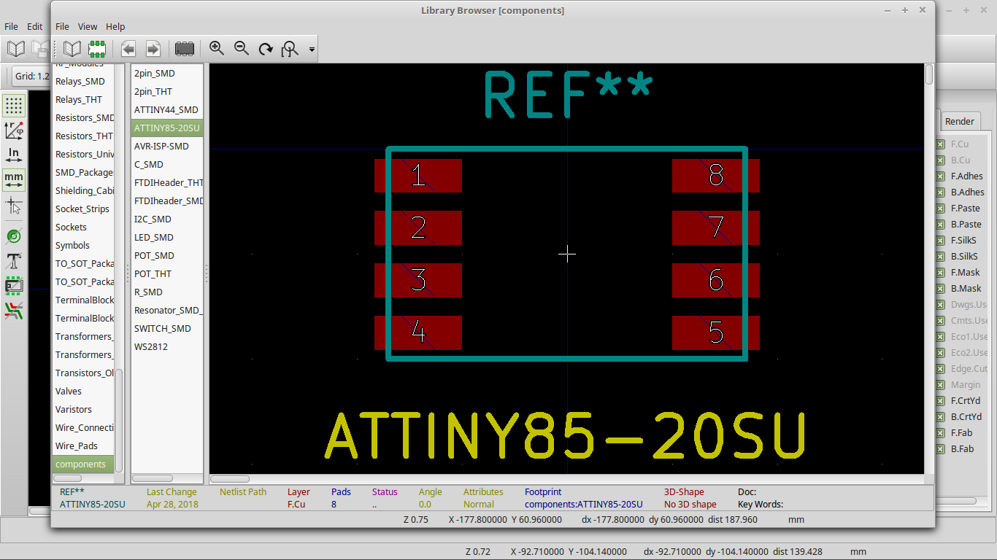This screenshot has width=997, height=560.
Task: Toggle F.SilkS layer visibility
Action: click(x=941, y=241)
